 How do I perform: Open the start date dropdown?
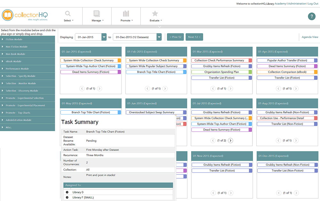click(104, 37)
